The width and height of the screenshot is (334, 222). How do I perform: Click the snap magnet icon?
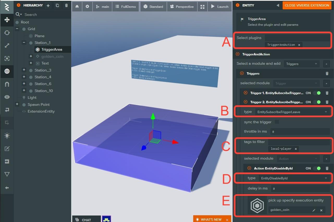click(x=7, y=84)
